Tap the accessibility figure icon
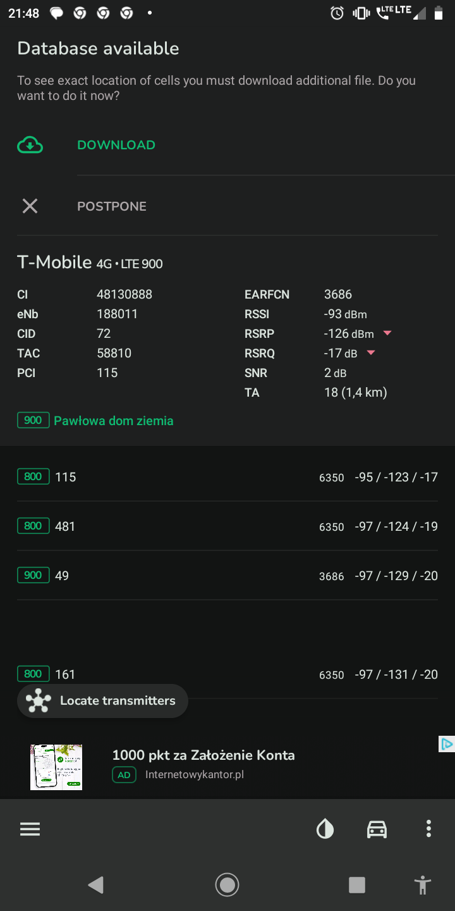 [423, 885]
